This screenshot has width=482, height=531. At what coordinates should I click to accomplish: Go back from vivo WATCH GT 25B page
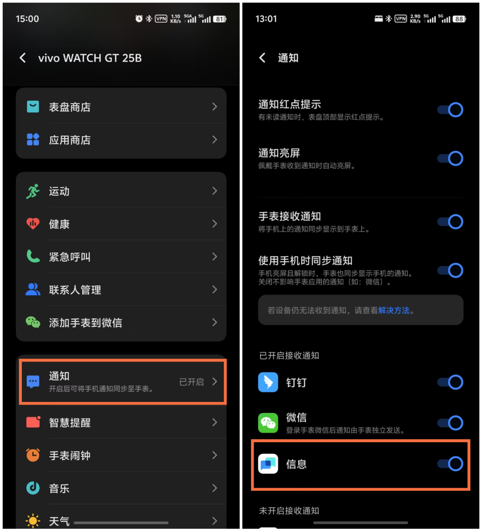pos(23,58)
